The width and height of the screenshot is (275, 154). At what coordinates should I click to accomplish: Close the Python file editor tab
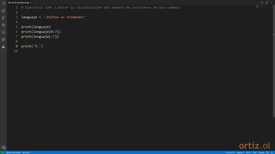pyautogui.click(x=31, y=3)
